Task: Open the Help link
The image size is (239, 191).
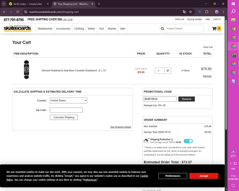Action: [x=208, y=19]
